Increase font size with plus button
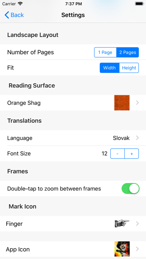This screenshot has height=259, width=146. tap(131, 154)
